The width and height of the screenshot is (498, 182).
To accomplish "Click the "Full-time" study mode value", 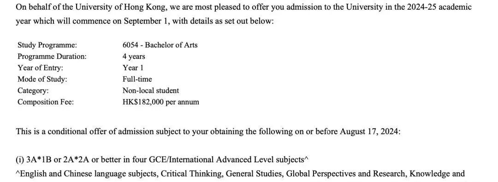I will pyautogui.click(x=137, y=79).
